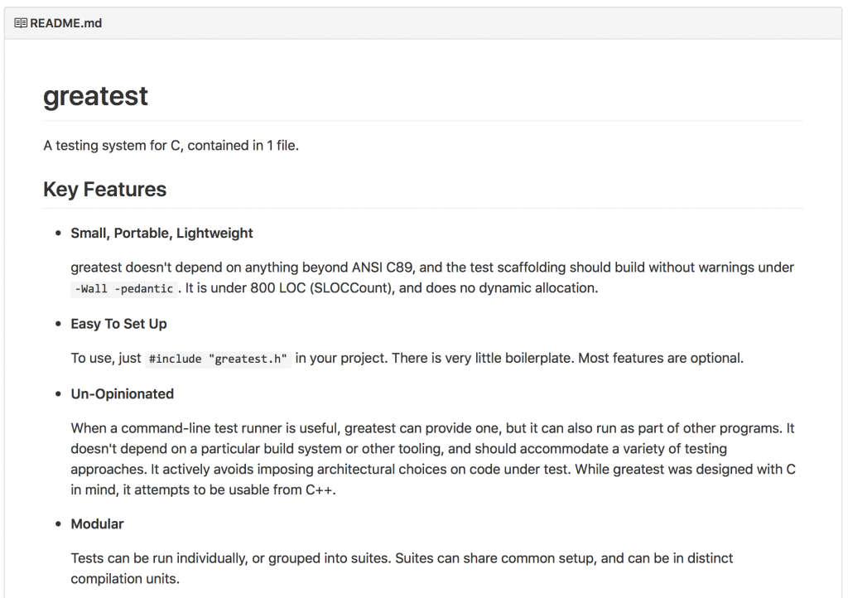Image resolution: width=848 pixels, height=598 pixels.
Task: Select the Modular bullet heading
Action: pyautogui.click(x=98, y=524)
